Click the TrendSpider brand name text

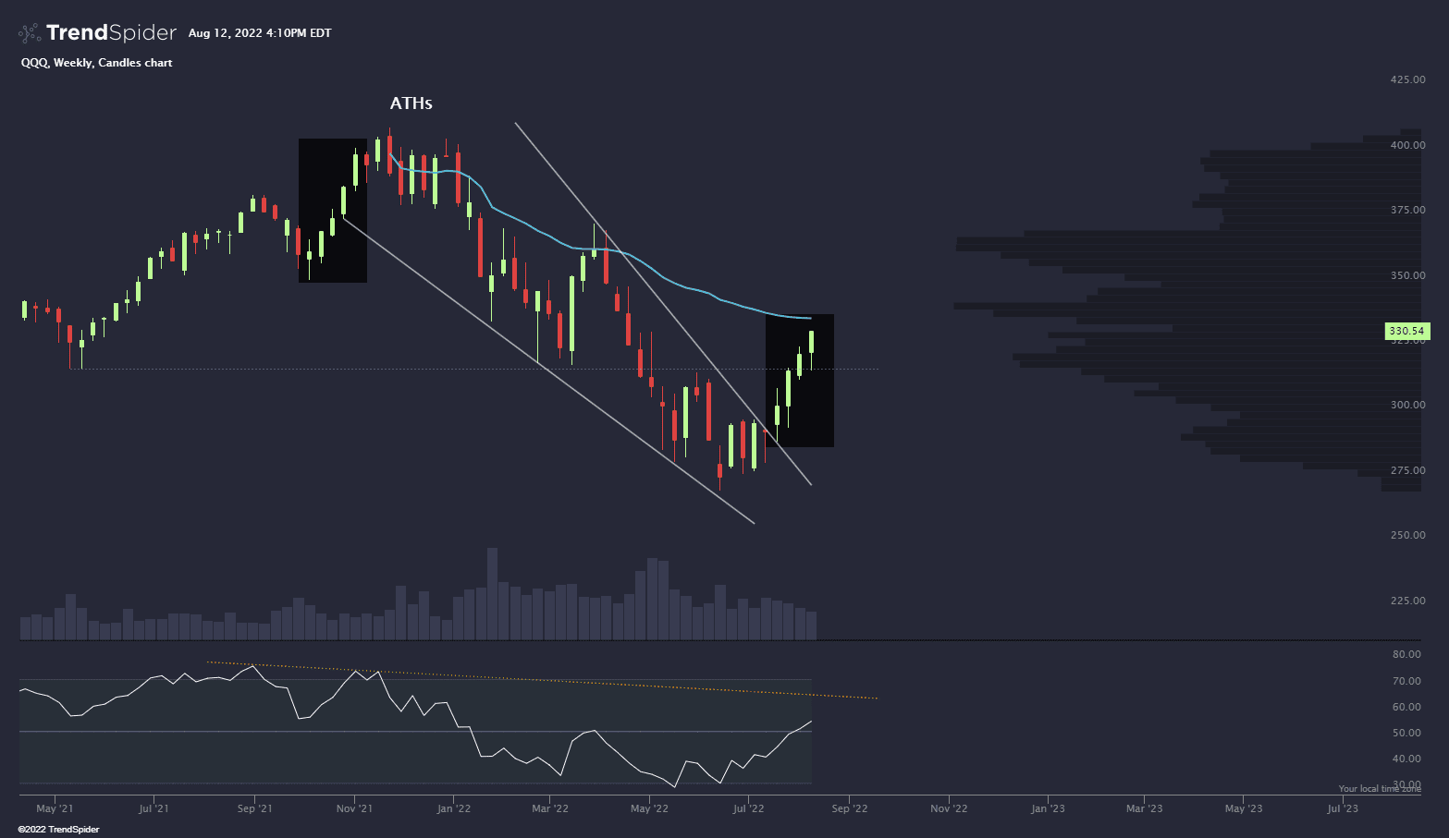pos(111,33)
